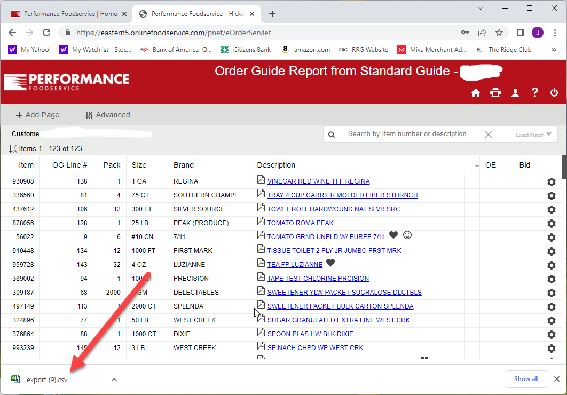Expand export (9).csv download options chevron
The image size is (567, 395).
[x=114, y=380]
